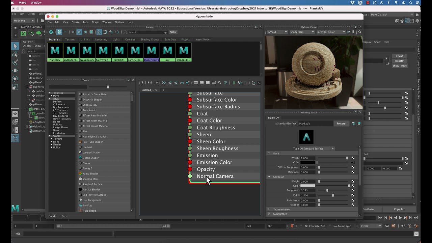The image size is (432, 243).
Task: Expand the Texture category under Arnold
Action: 52,139
